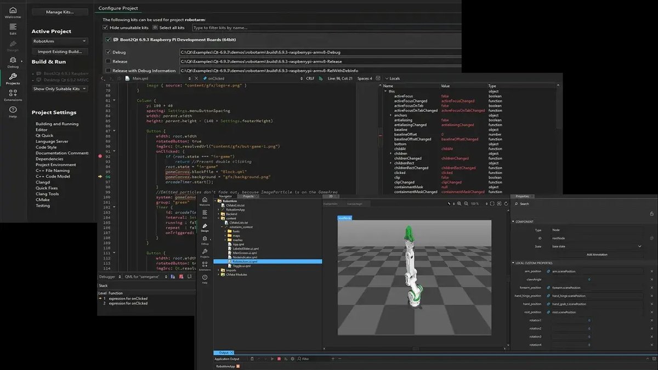Select the Output tab at bottom
Image resolution: width=658 pixels, height=370 pixels.
tap(224, 352)
